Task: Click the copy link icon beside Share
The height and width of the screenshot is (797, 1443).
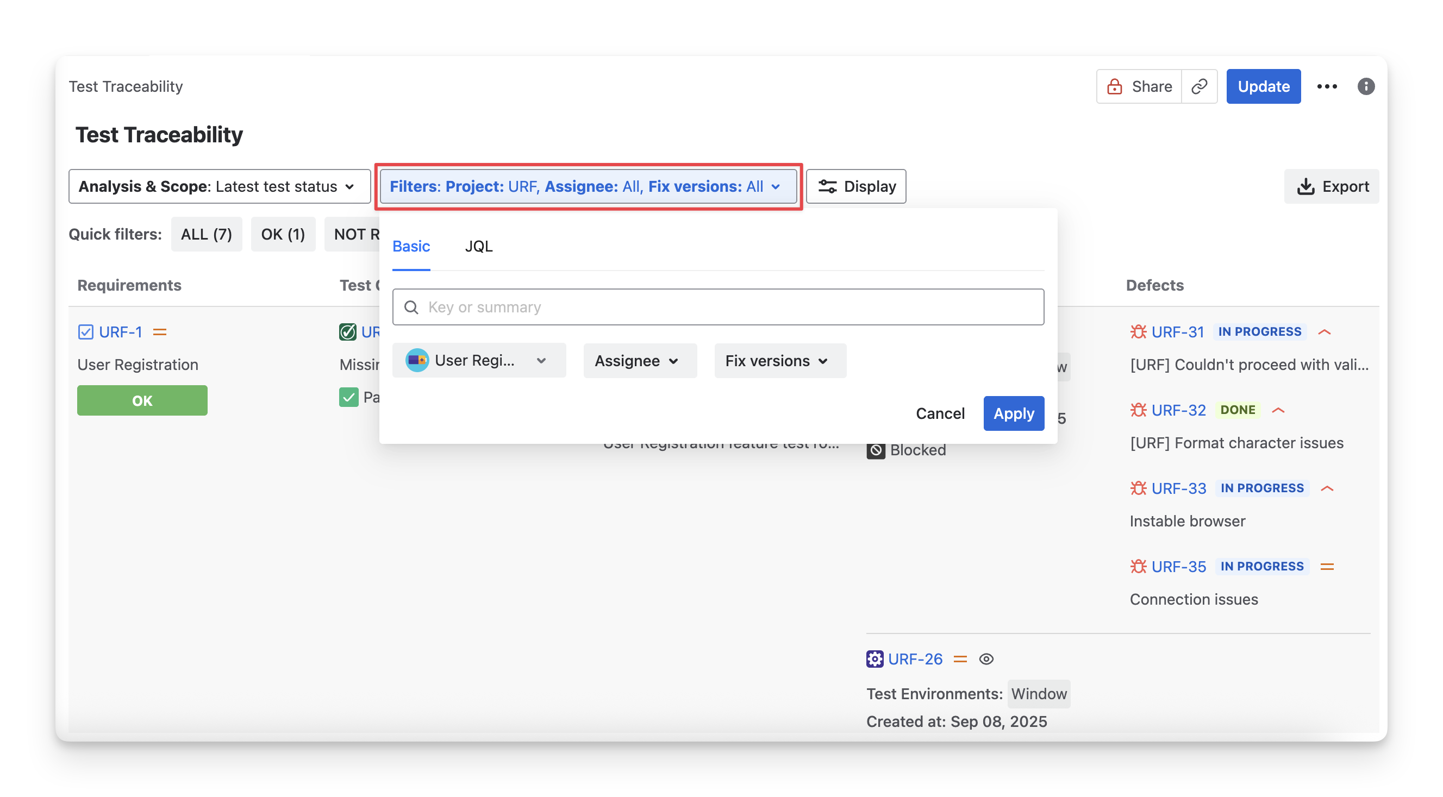Action: pyautogui.click(x=1199, y=86)
